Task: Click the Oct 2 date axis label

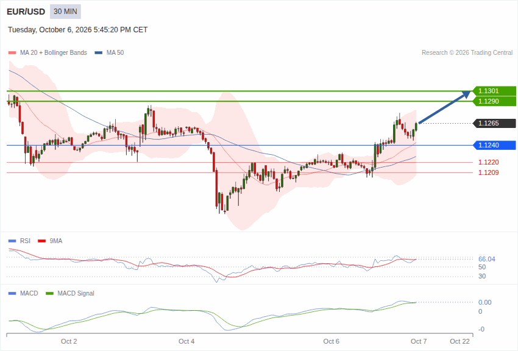Action: pos(69,341)
